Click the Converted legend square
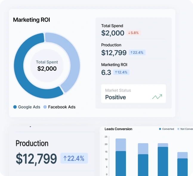Screen dimensions: 193x176 click(160, 129)
